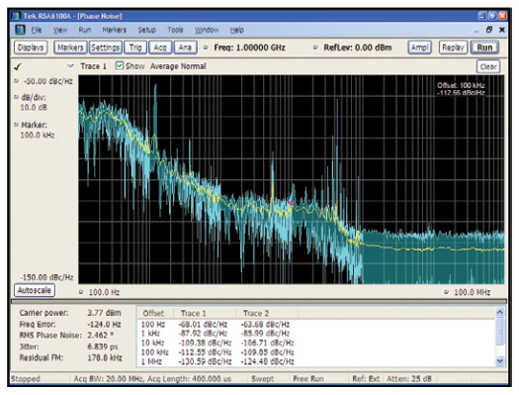Click the start offset value 100.0 Hz
519x395 pixels.
coord(104,292)
